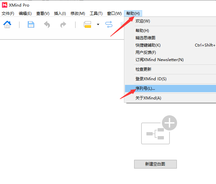Open the 窗口(W) menu
The image size is (216, 184).
point(114,14)
